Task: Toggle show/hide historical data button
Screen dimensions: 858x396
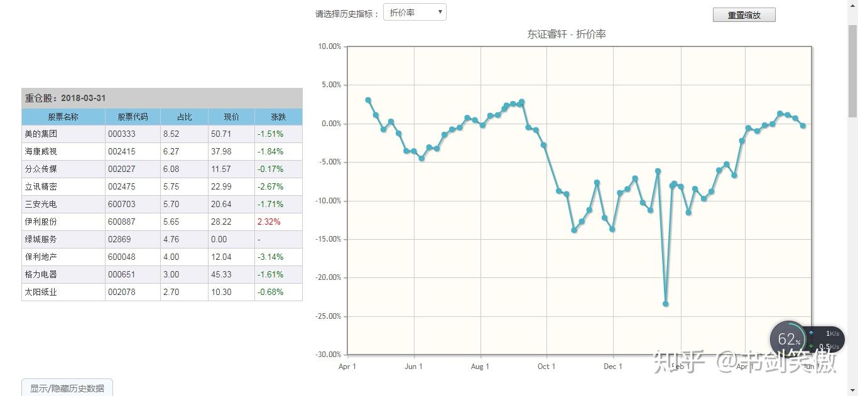Action: click(67, 388)
